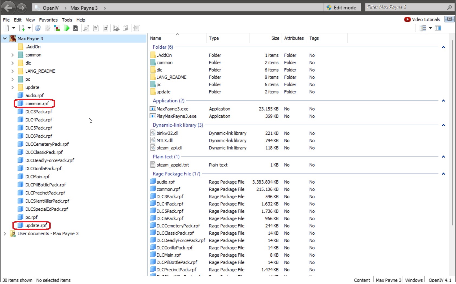This screenshot has height=284, width=456.
Task: Click the file list vertical scrollbar
Action: [452, 133]
